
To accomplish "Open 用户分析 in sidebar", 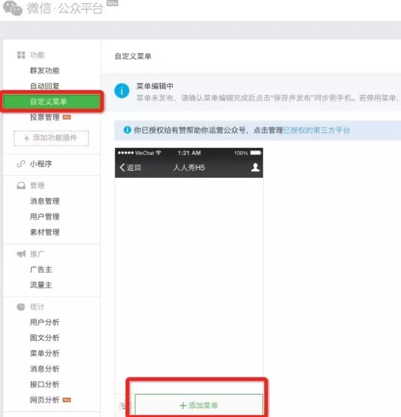I will coord(44,322).
